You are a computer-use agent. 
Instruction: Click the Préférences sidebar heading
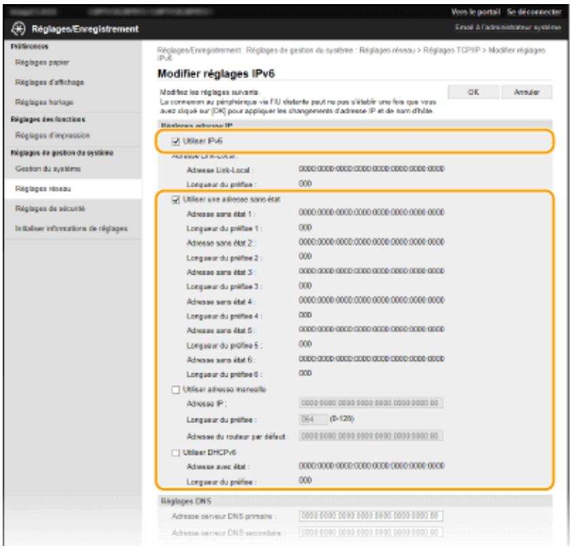coord(30,46)
